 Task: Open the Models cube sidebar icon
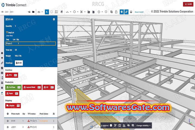pos(2,53)
